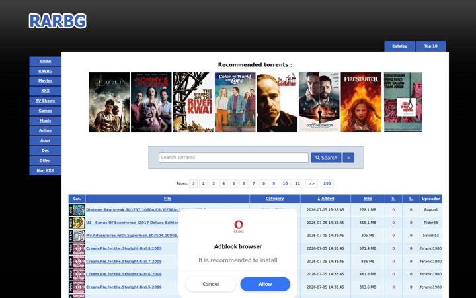This screenshot has height=298, width=476.
Task: Click the 2026-07-05 15:33:45 added date
Action: (x=325, y=210)
